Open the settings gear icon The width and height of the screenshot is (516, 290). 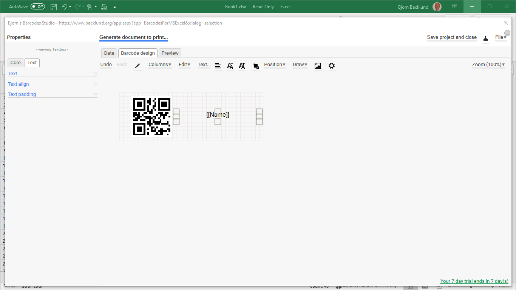coord(332,66)
